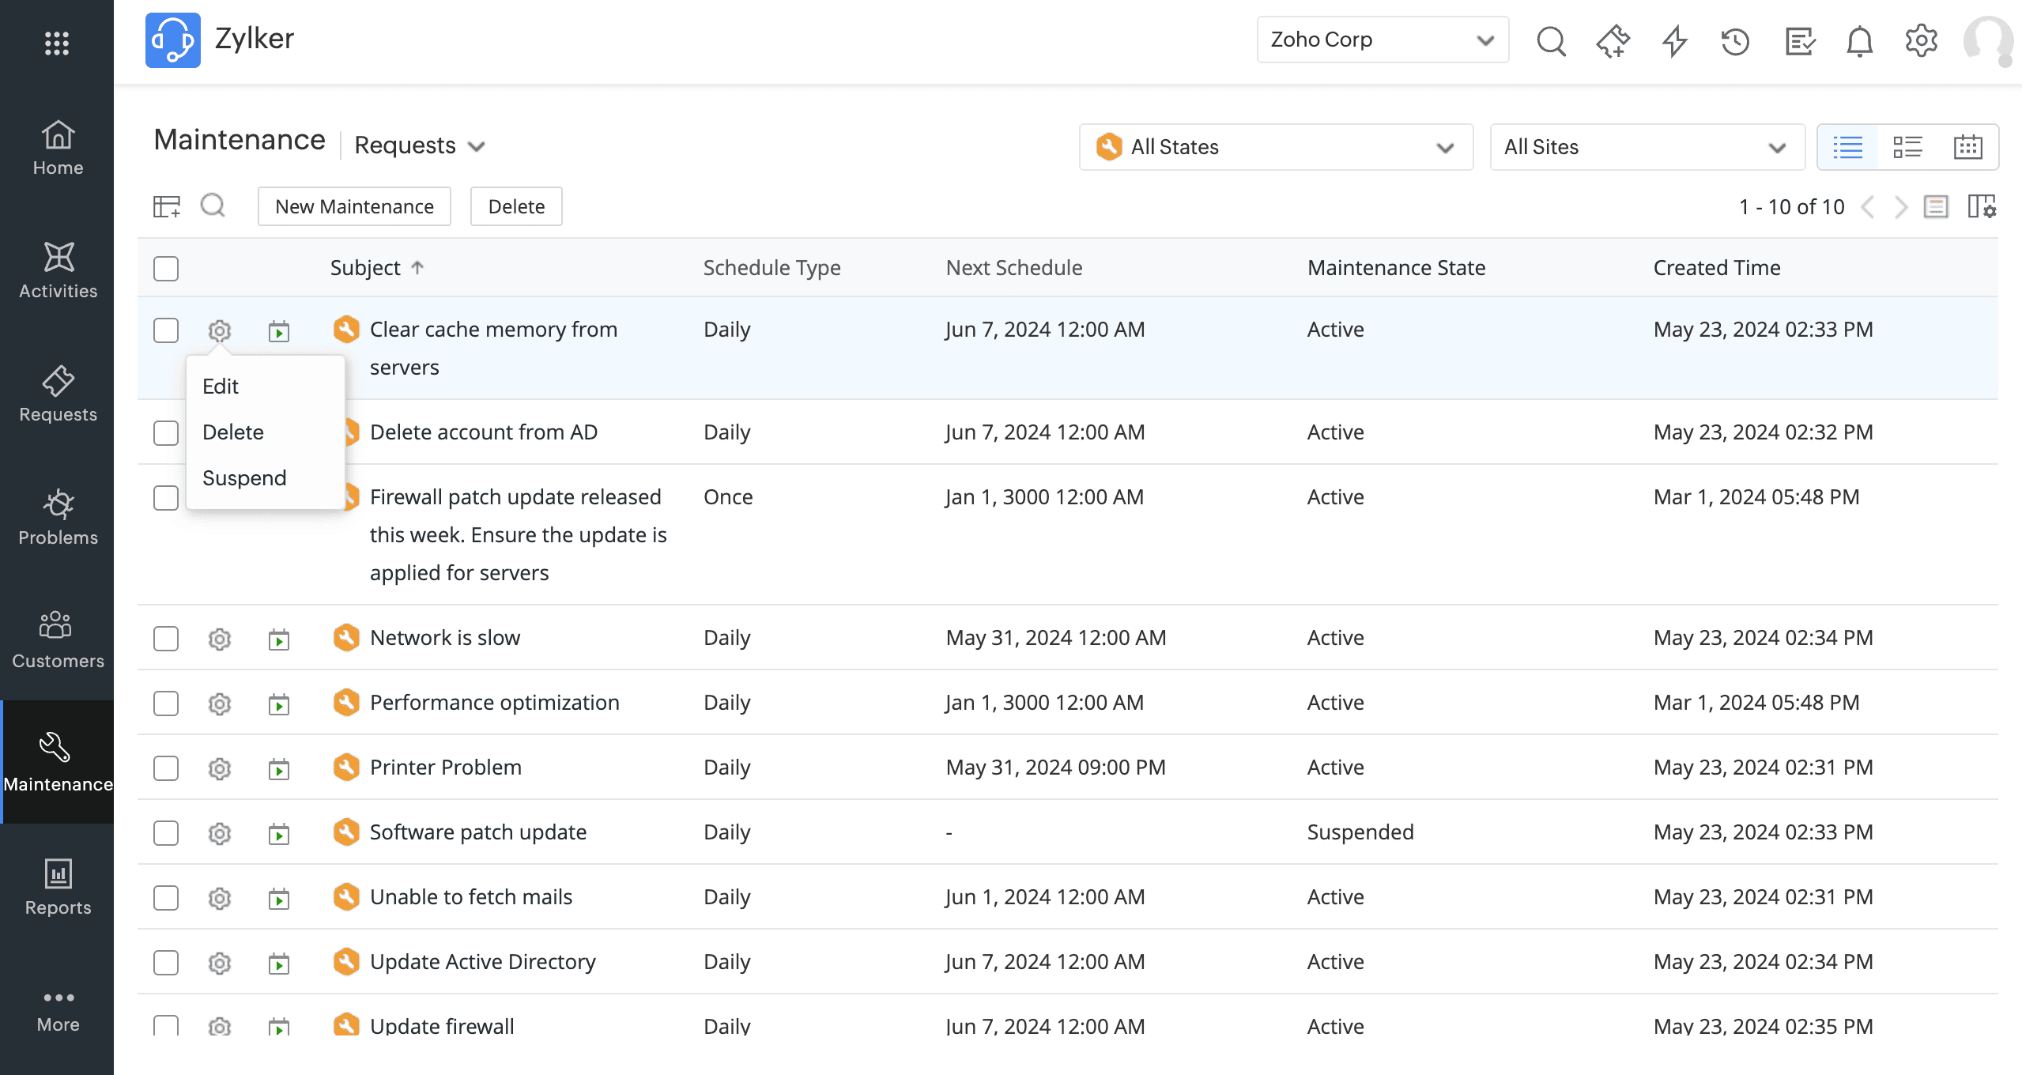The width and height of the screenshot is (2022, 1075).
Task: Open the calendar view icon
Action: click(x=1967, y=147)
